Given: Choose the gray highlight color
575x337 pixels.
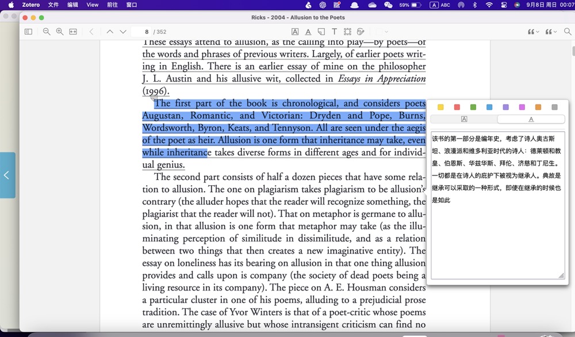Looking at the screenshot, I should (x=554, y=107).
